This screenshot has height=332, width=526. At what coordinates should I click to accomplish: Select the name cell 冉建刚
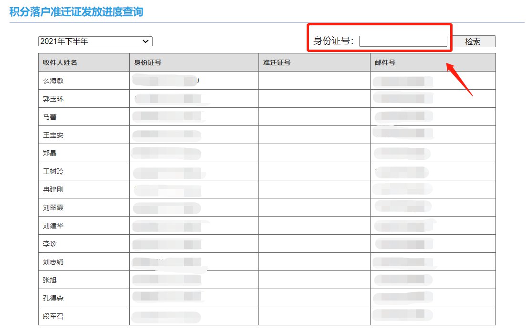pyautogui.click(x=84, y=189)
